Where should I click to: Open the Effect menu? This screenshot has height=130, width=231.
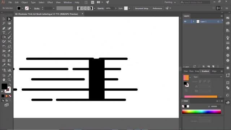[50, 3]
